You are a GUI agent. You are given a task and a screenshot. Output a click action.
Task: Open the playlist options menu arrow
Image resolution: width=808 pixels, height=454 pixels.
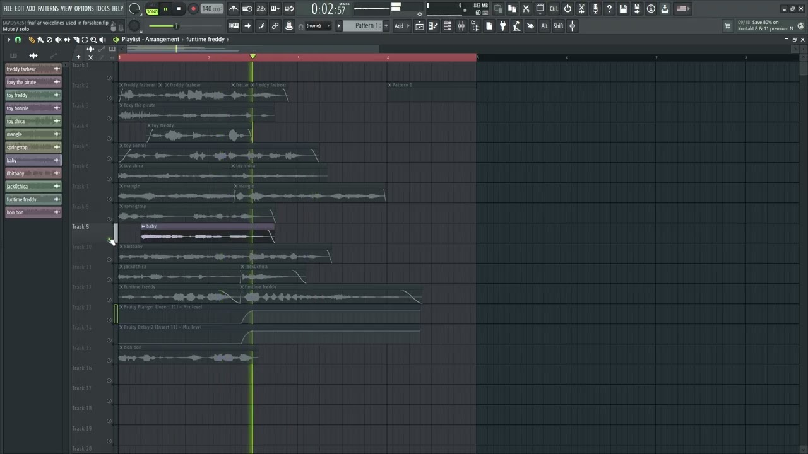(9, 40)
